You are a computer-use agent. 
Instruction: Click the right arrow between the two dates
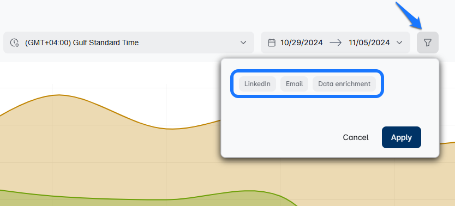(x=336, y=43)
